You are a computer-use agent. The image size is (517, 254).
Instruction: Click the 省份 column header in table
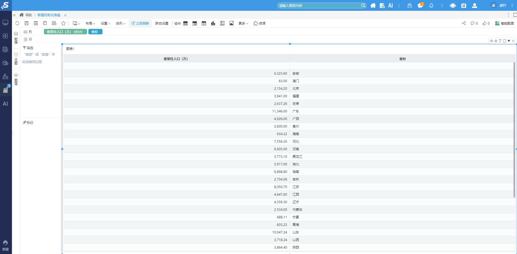coord(403,59)
